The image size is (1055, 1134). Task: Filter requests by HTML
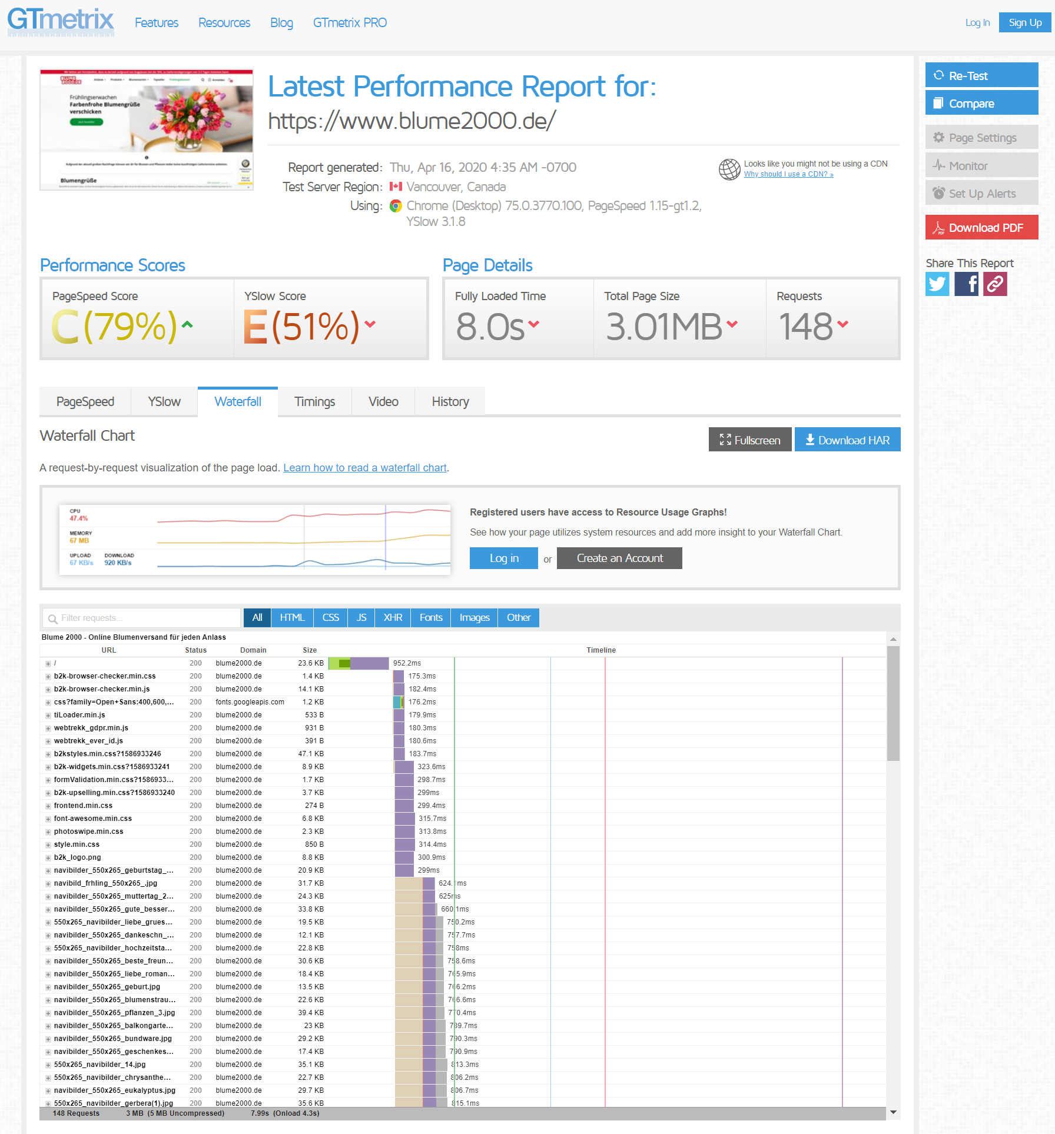(x=293, y=617)
